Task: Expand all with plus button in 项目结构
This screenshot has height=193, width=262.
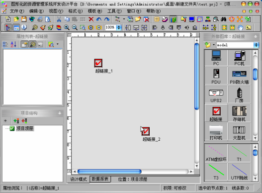Action: coord(5,120)
